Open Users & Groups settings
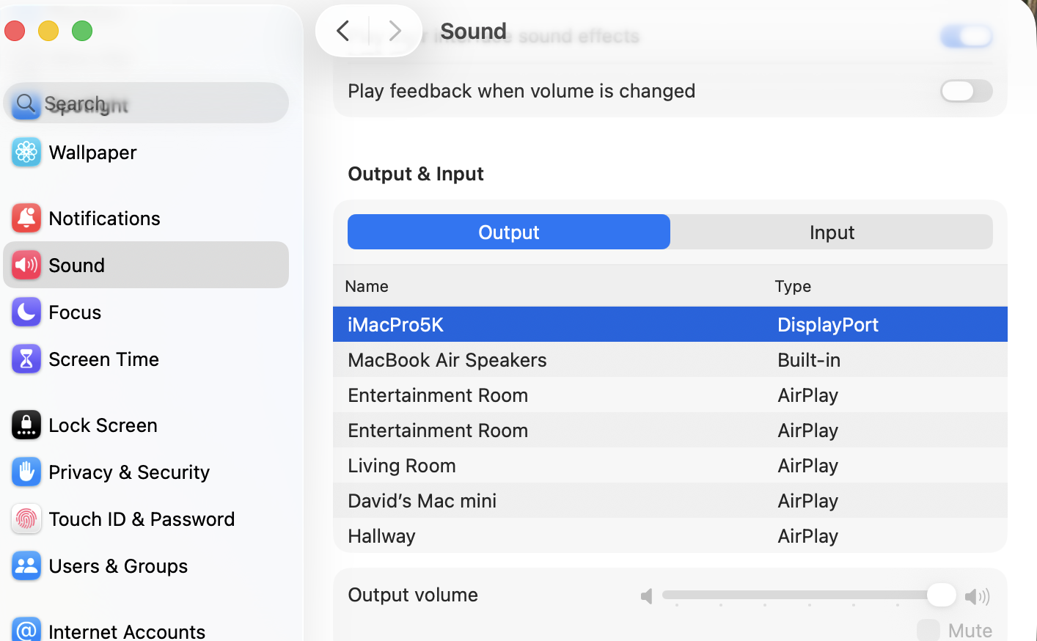 (x=146, y=566)
